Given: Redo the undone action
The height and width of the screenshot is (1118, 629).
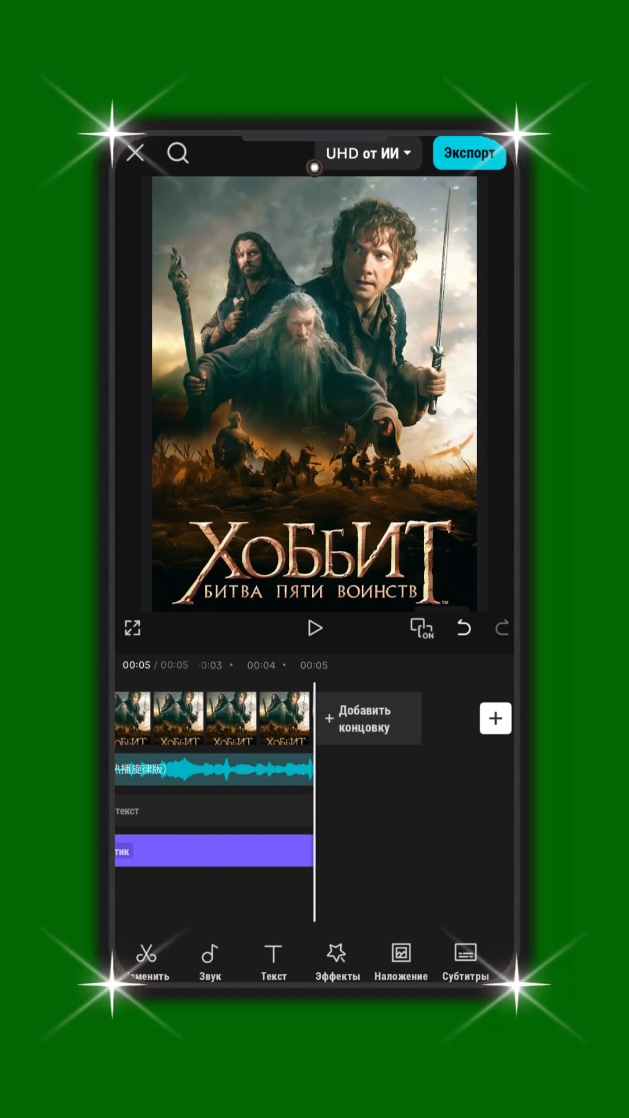Looking at the screenshot, I should click(x=501, y=628).
